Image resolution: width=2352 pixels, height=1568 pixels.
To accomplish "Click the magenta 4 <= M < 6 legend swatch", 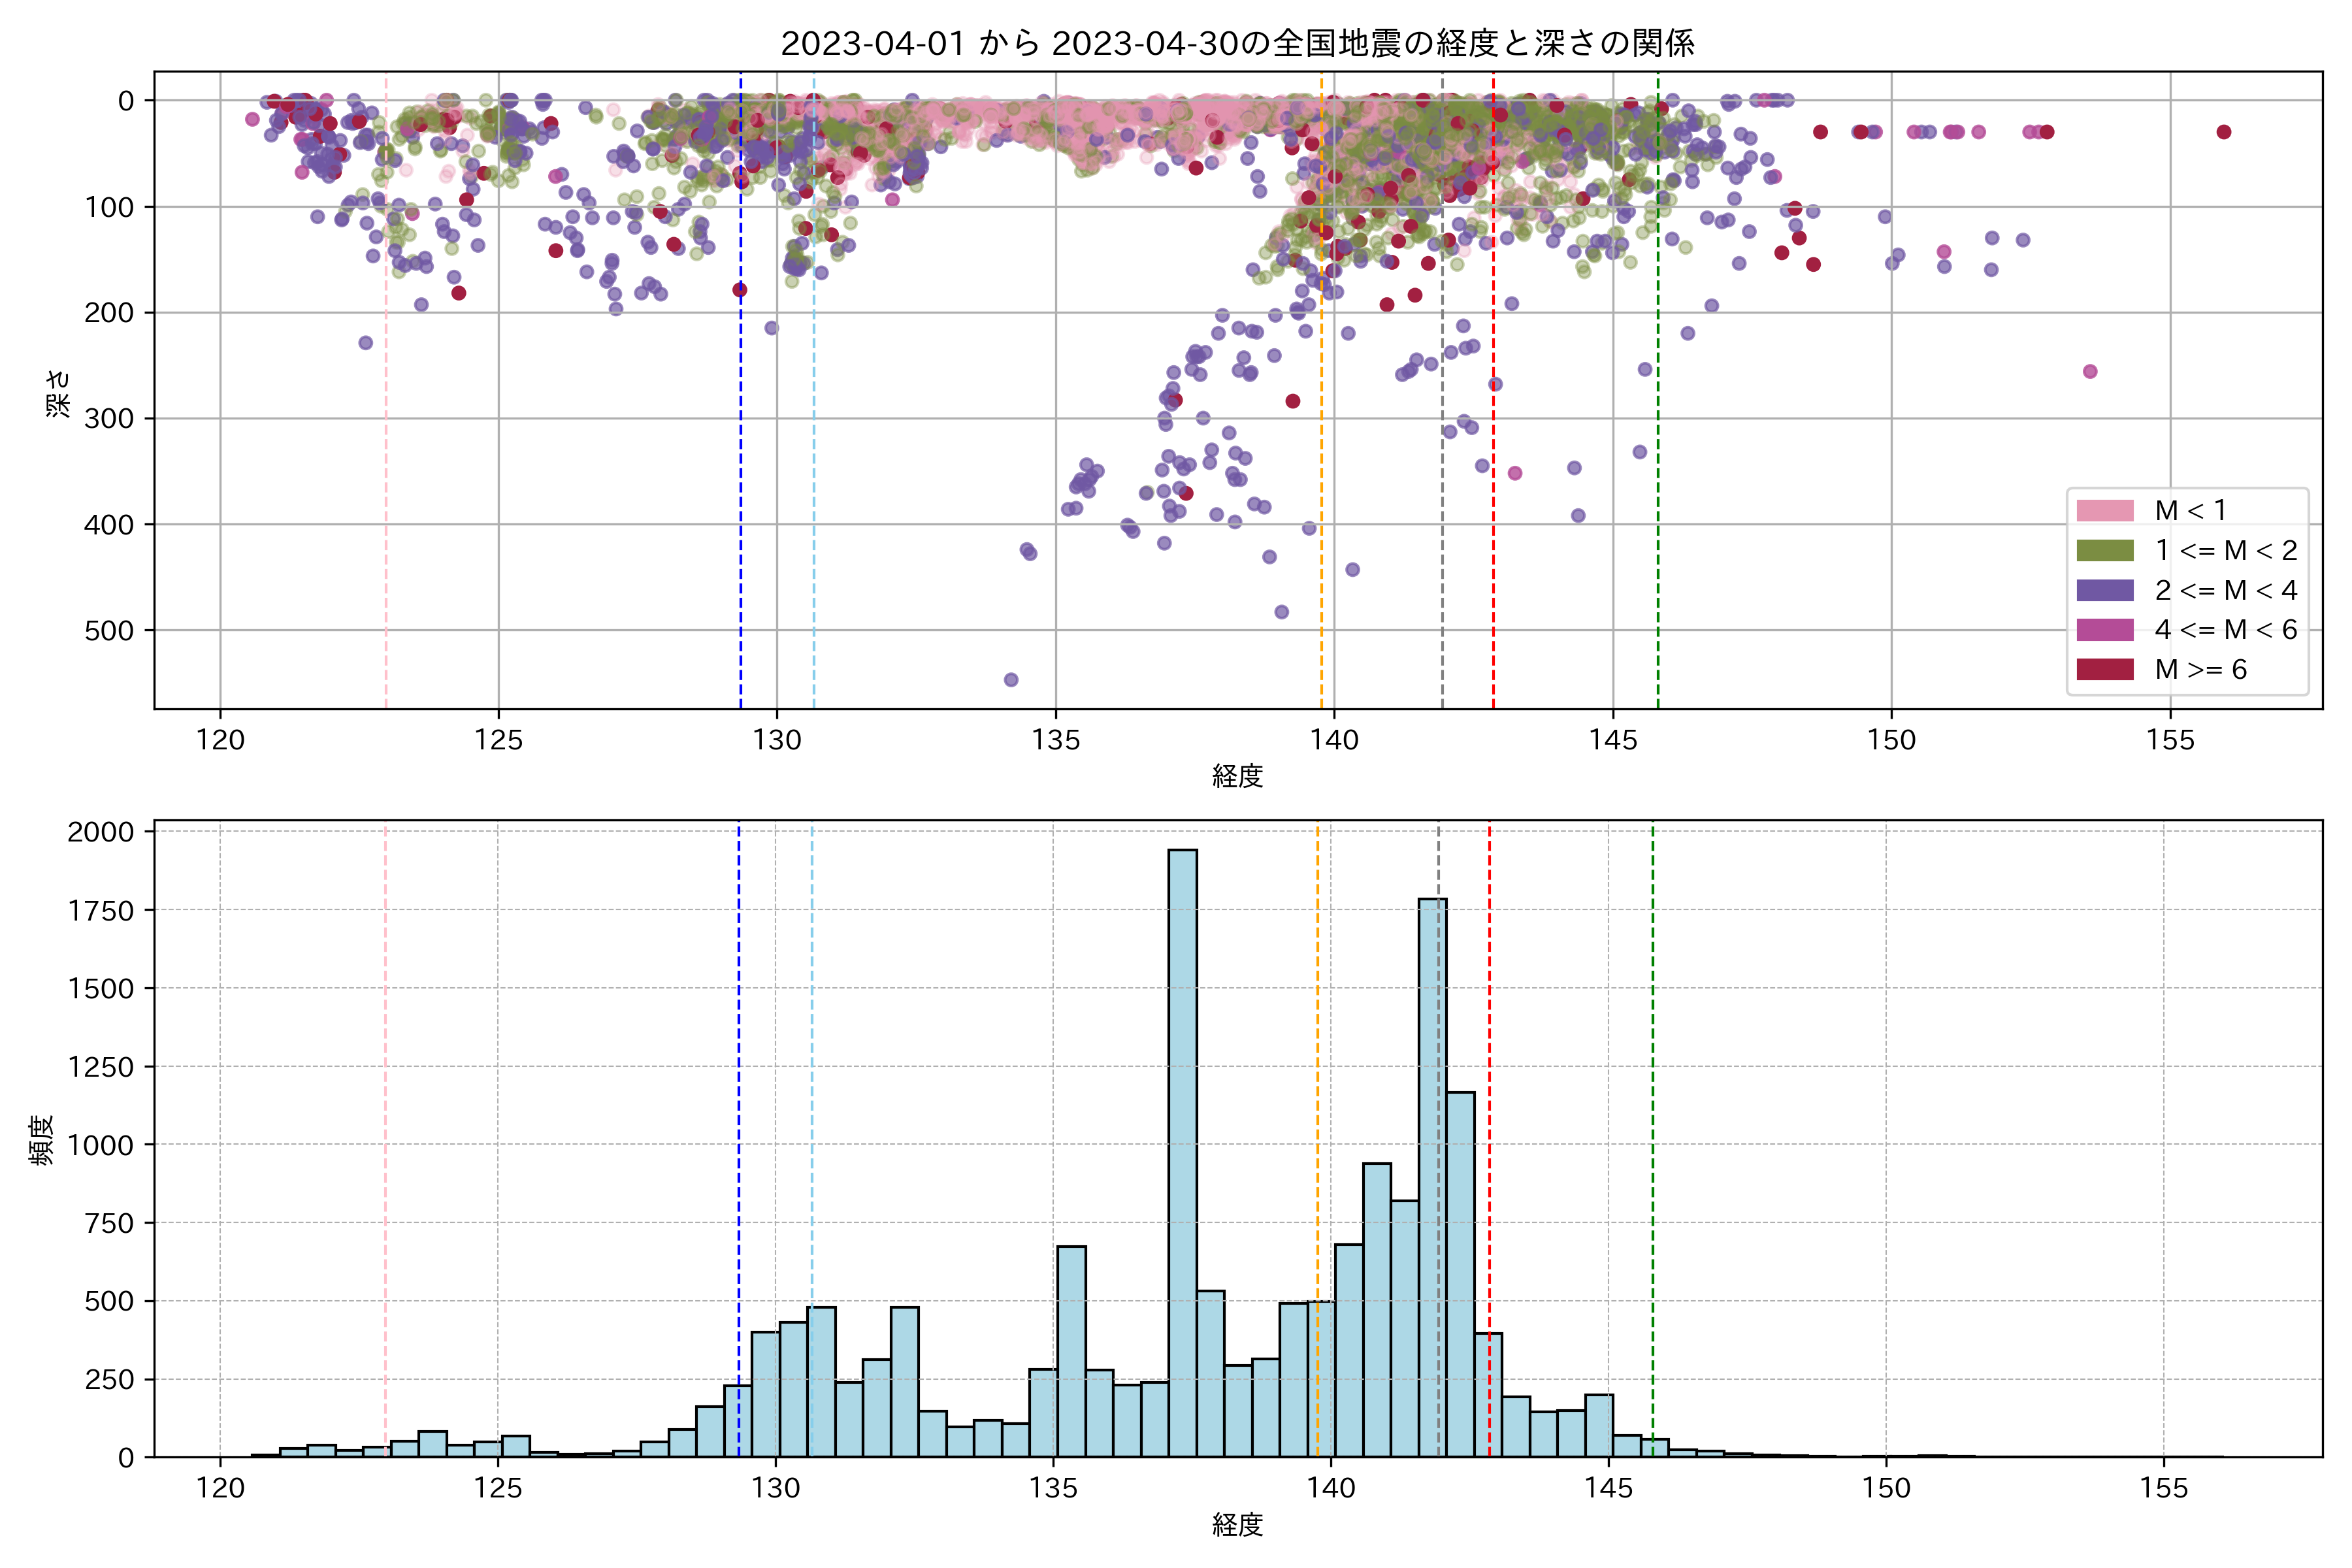I will 2104,629.
